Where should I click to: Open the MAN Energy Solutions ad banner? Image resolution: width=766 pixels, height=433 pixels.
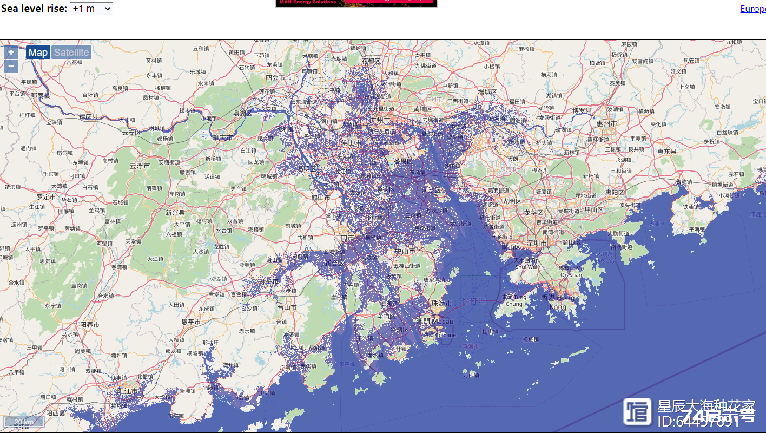pyautogui.click(x=356, y=3)
